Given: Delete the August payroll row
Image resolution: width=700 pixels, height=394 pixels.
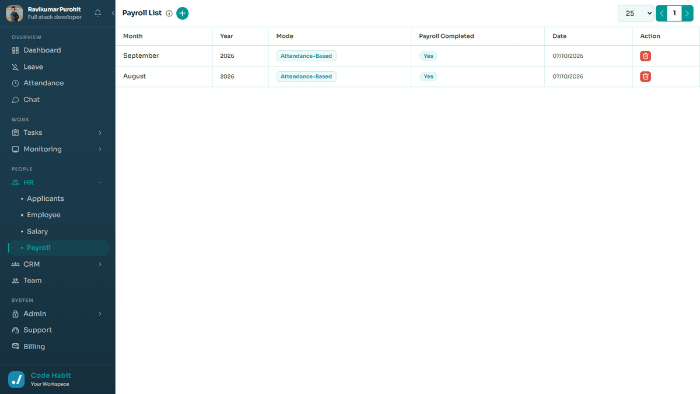Looking at the screenshot, I should (645, 76).
